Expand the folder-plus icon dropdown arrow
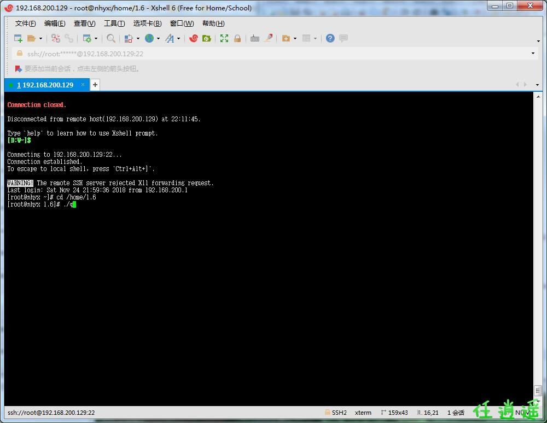547x423 pixels. 295,38
